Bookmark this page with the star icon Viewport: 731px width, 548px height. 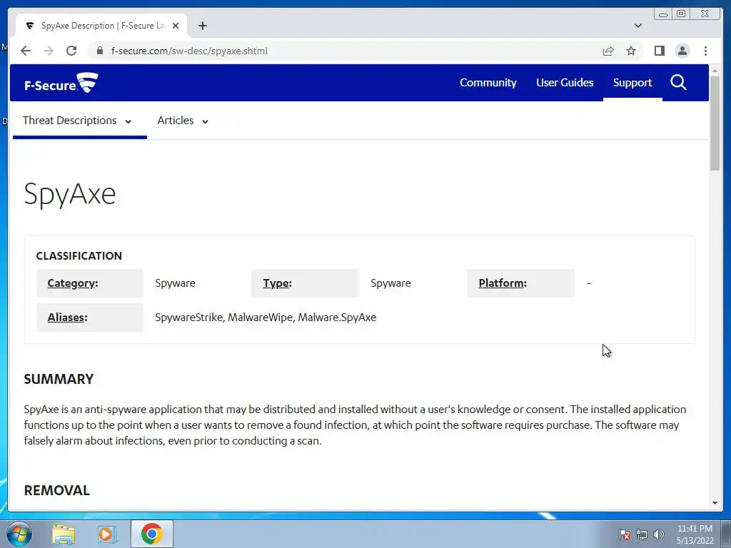click(631, 51)
